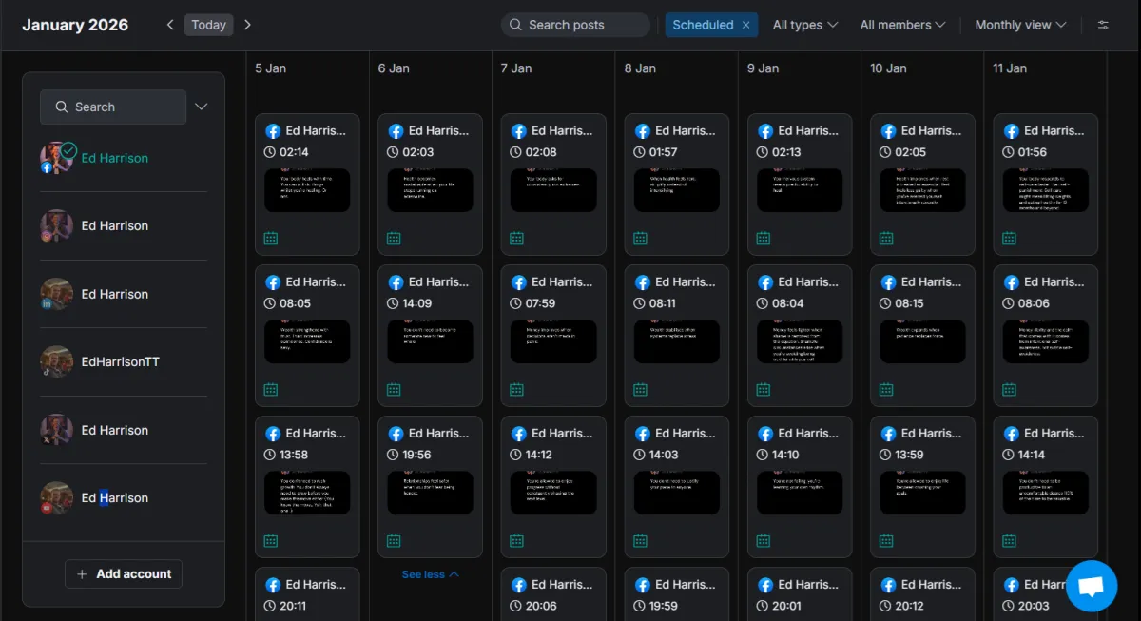This screenshot has width=1141, height=621.
Task: Go to the next month arrow
Action: click(x=247, y=25)
